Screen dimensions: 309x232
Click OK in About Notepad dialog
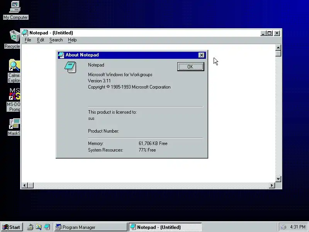tap(190, 67)
